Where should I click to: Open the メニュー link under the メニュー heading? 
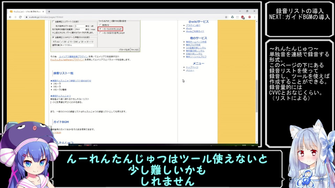tap(190, 70)
